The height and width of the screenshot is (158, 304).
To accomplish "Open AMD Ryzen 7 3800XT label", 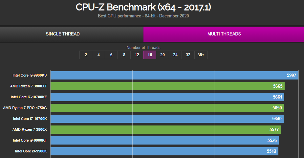I will (29, 86).
